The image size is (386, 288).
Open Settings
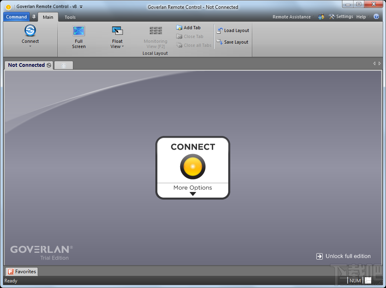[341, 16]
